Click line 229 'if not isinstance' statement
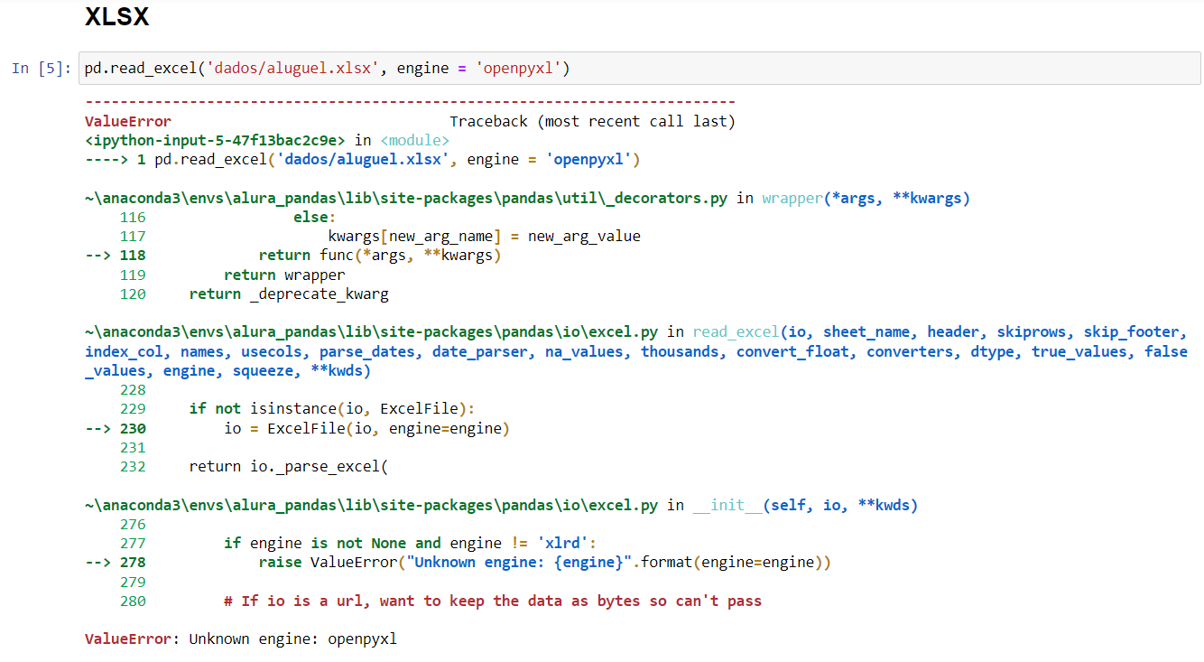 click(331, 409)
